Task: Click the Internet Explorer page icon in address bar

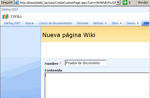Action: [x=17, y=2]
